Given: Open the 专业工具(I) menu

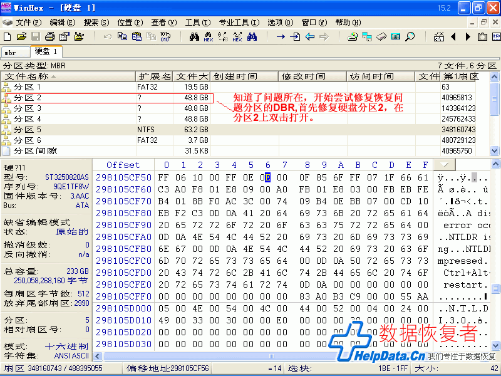Looking at the screenshot, I should (239, 23).
